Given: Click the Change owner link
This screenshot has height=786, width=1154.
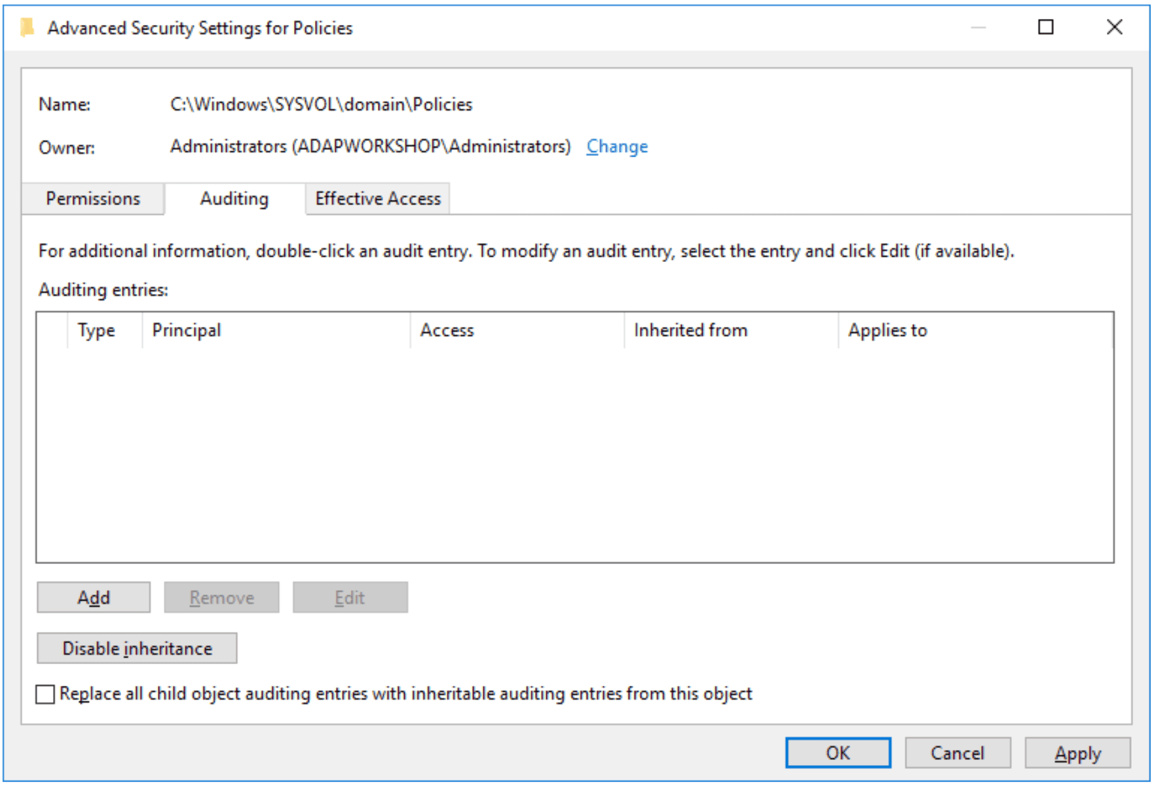Looking at the screenshot, I should click(x=617, y=147).
